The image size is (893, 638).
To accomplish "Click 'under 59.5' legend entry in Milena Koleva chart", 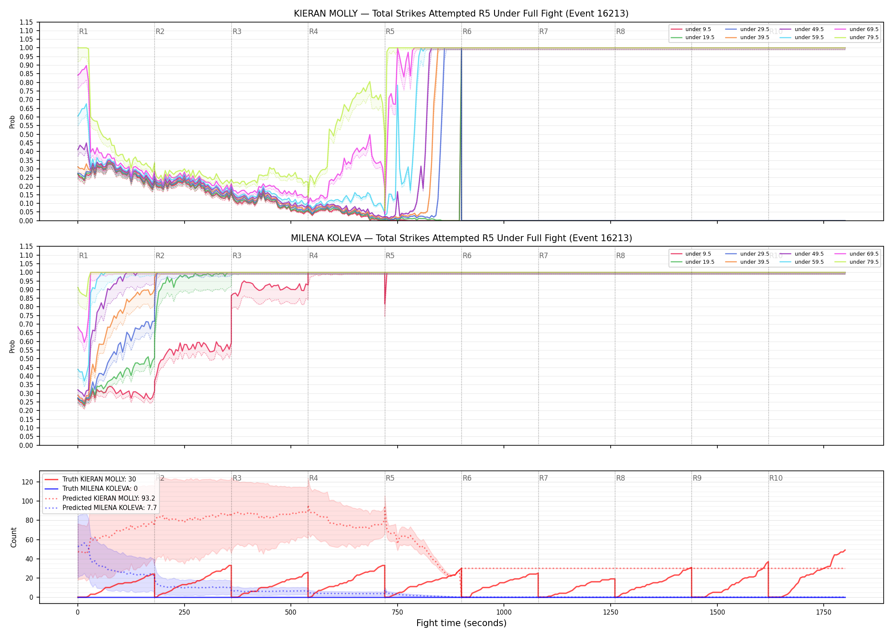I will [x=802, y=262].
